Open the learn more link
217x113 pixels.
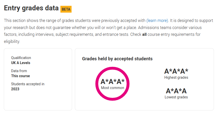click(x=157, y=21)
